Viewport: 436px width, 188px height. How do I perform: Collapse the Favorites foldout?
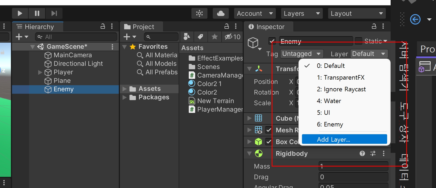(x=124, y=47)
